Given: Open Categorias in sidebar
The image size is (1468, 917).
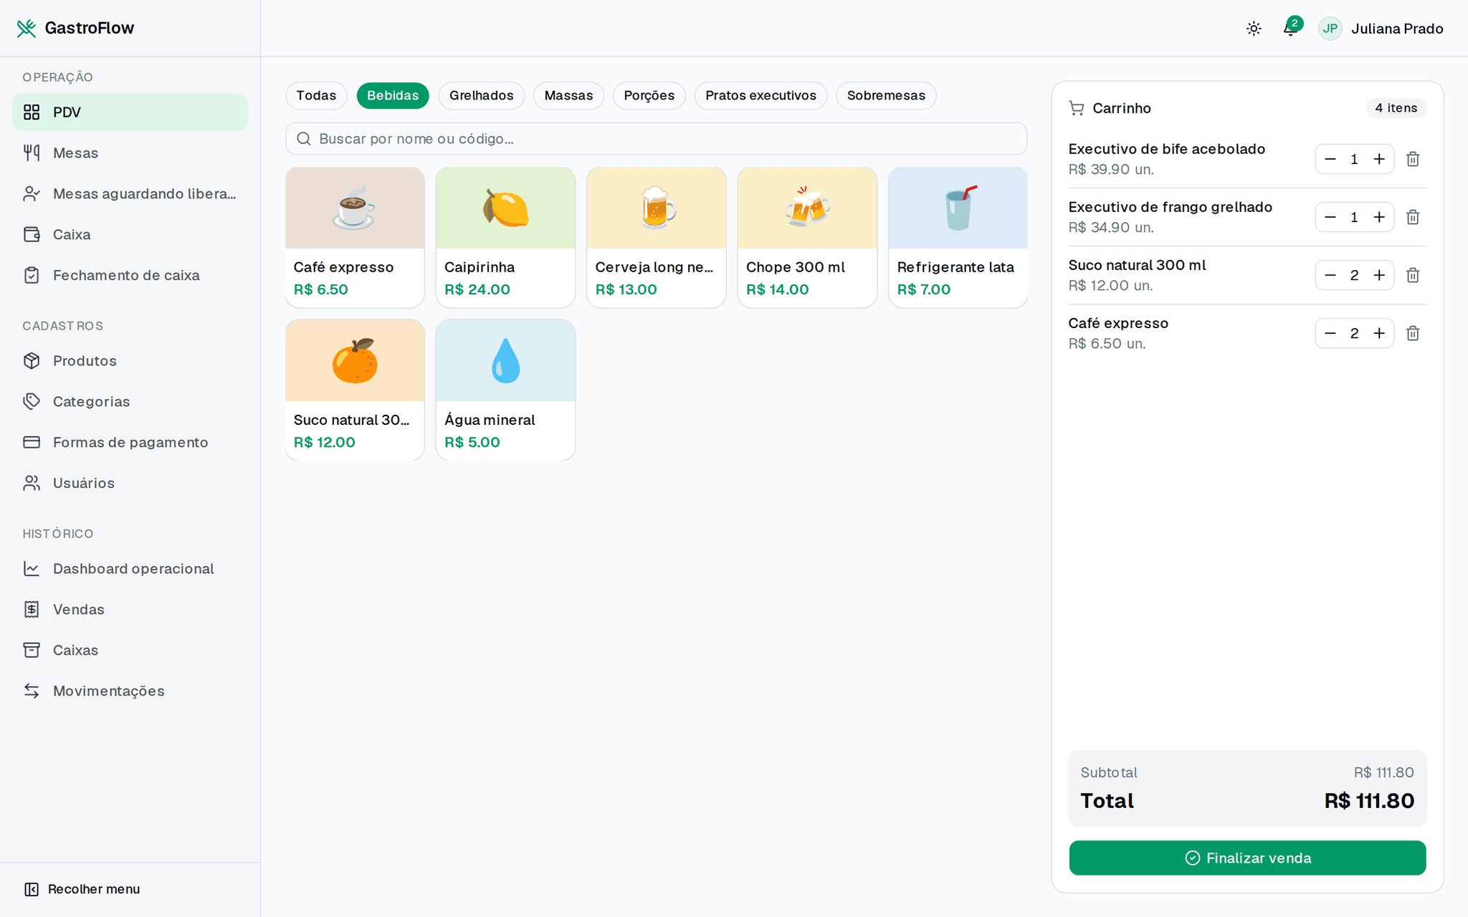Looking at the screenshot, I should point(130,401).
